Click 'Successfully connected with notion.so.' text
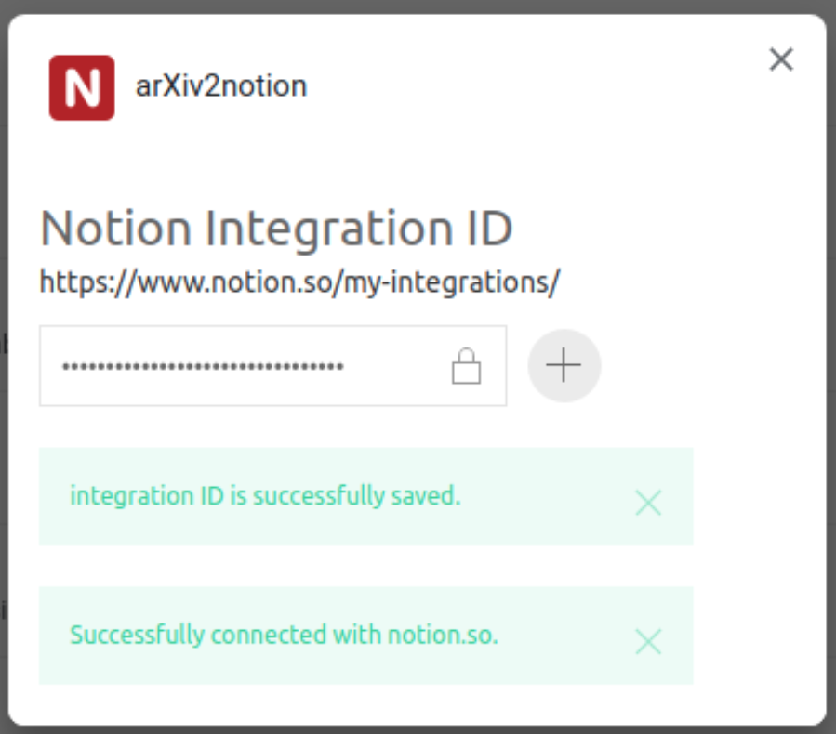Viewport: 836px width, 734px height. pyautogui.click(x=285, y=635)
